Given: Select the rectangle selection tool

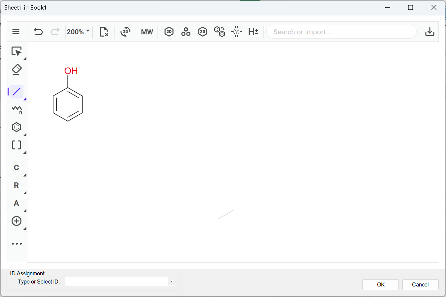Looking at the screenshot, I should click(17, 51).
